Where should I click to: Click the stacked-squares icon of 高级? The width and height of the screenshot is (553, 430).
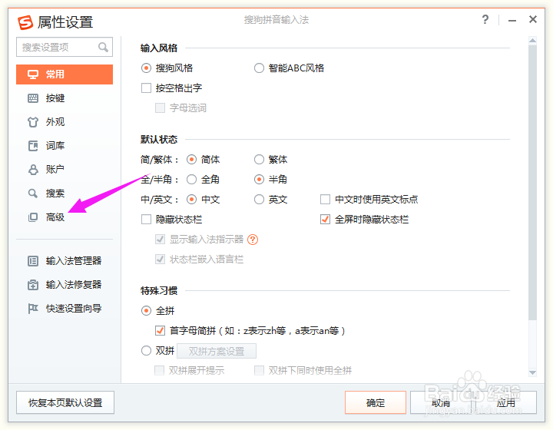point(33,217)
